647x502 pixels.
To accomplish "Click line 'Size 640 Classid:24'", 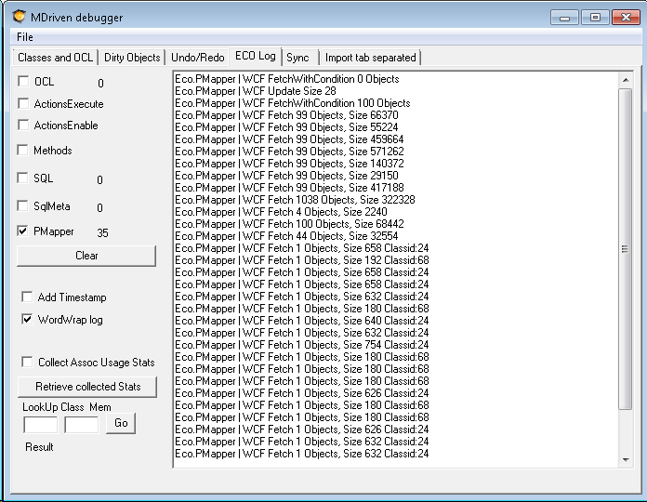I will [302, 321].
